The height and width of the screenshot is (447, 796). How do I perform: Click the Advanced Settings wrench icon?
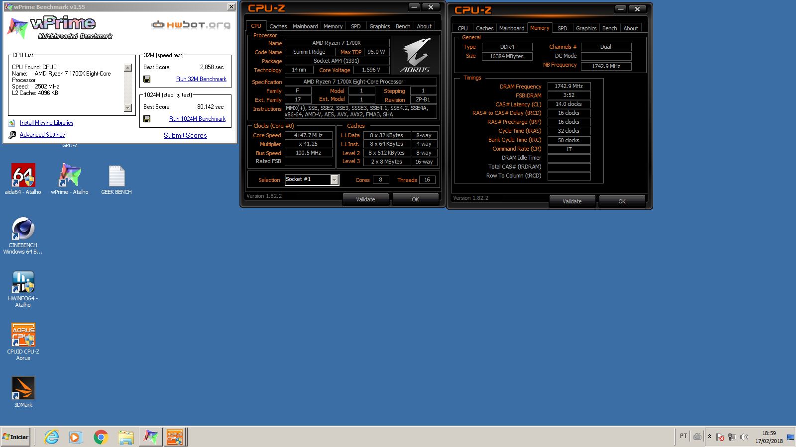pyautogui.click(x=12, y=135)
